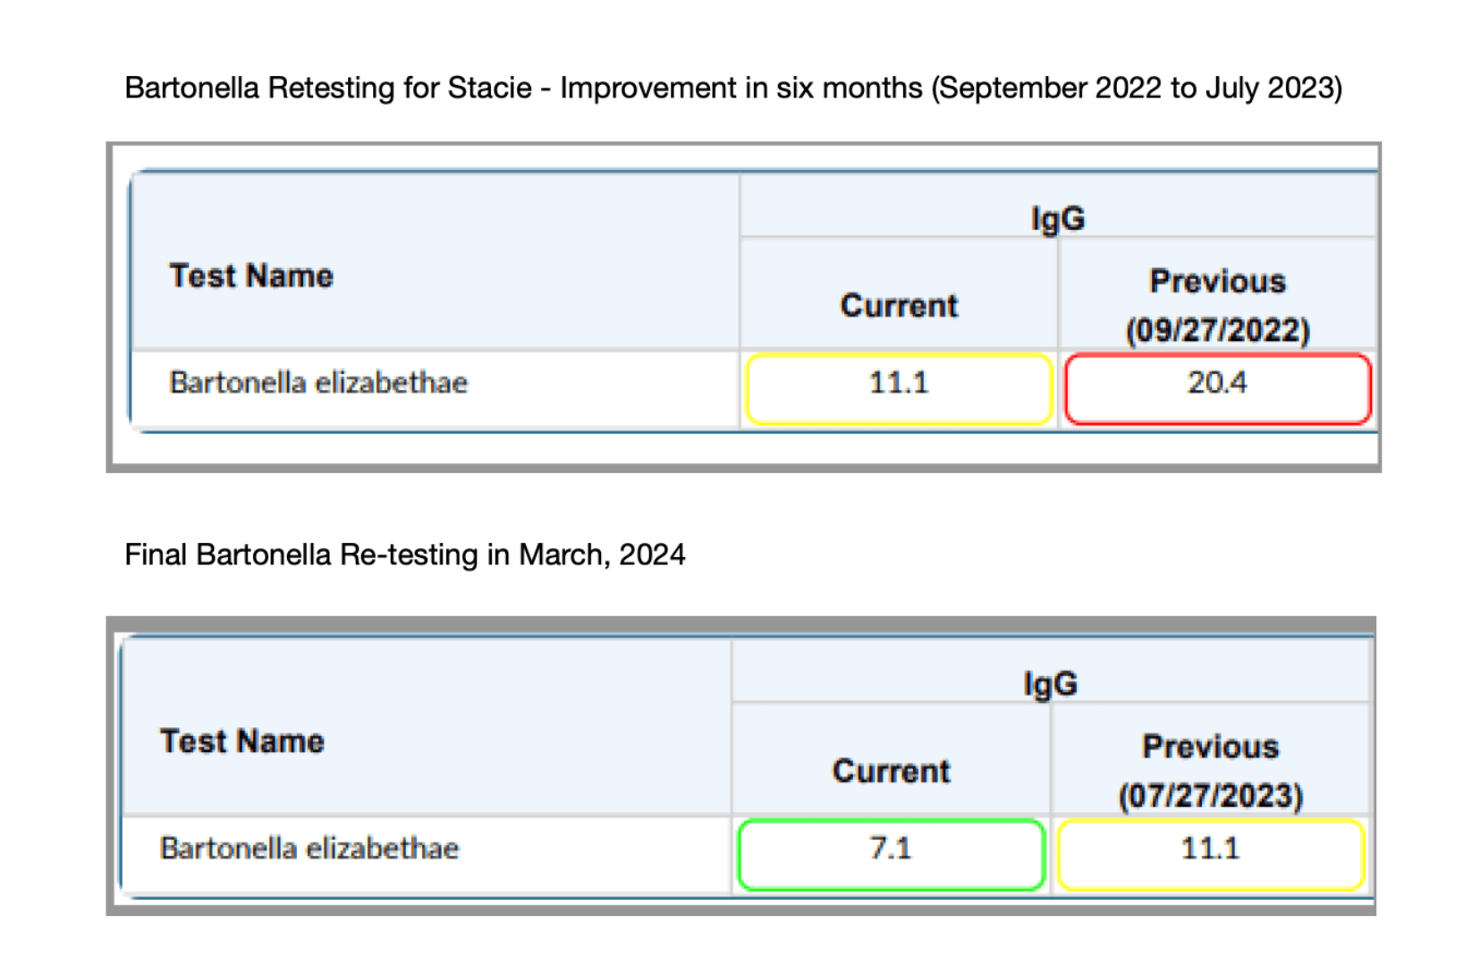Click the "Previous" label in the lower table
The width and height of the screenshot is (1472, 957).
tap(1210, 747)
